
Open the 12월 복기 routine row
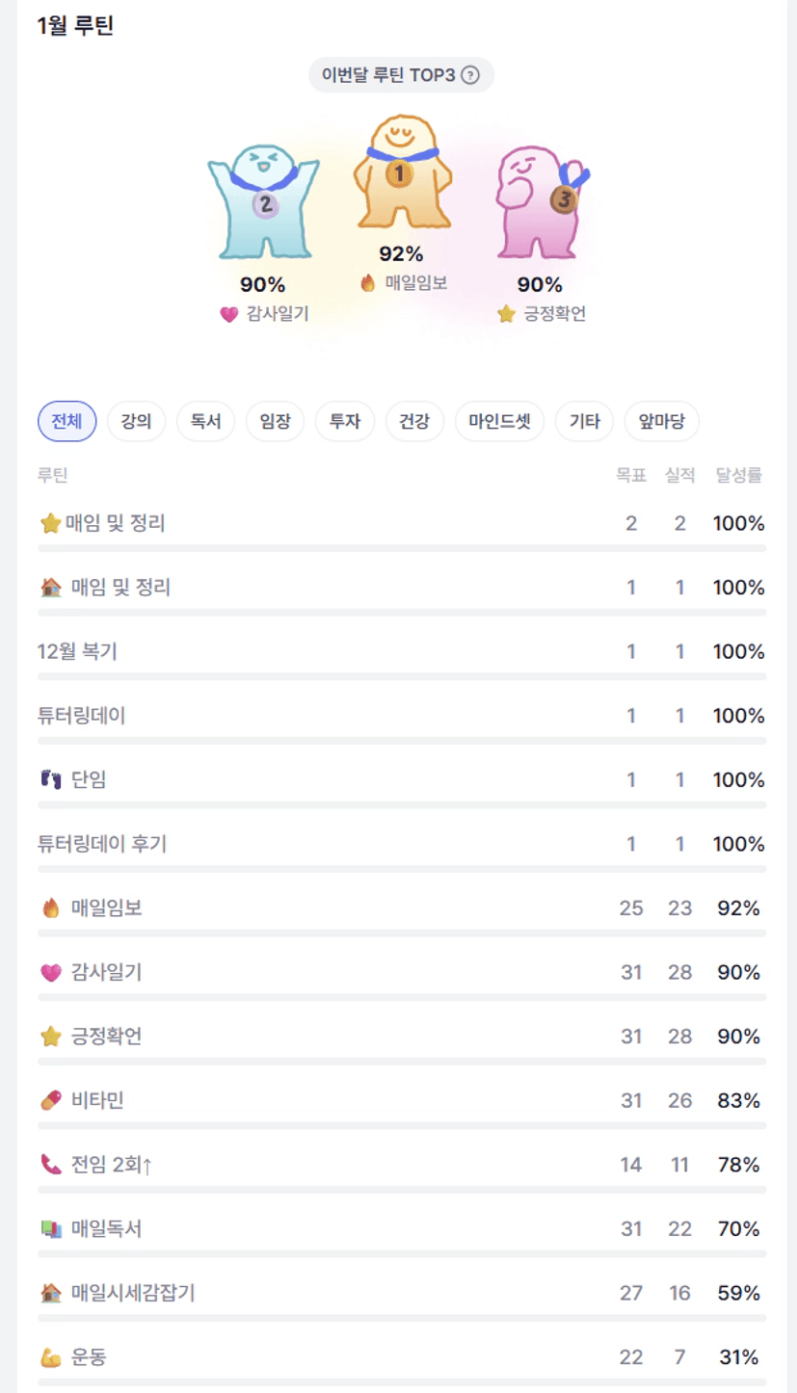77,651
